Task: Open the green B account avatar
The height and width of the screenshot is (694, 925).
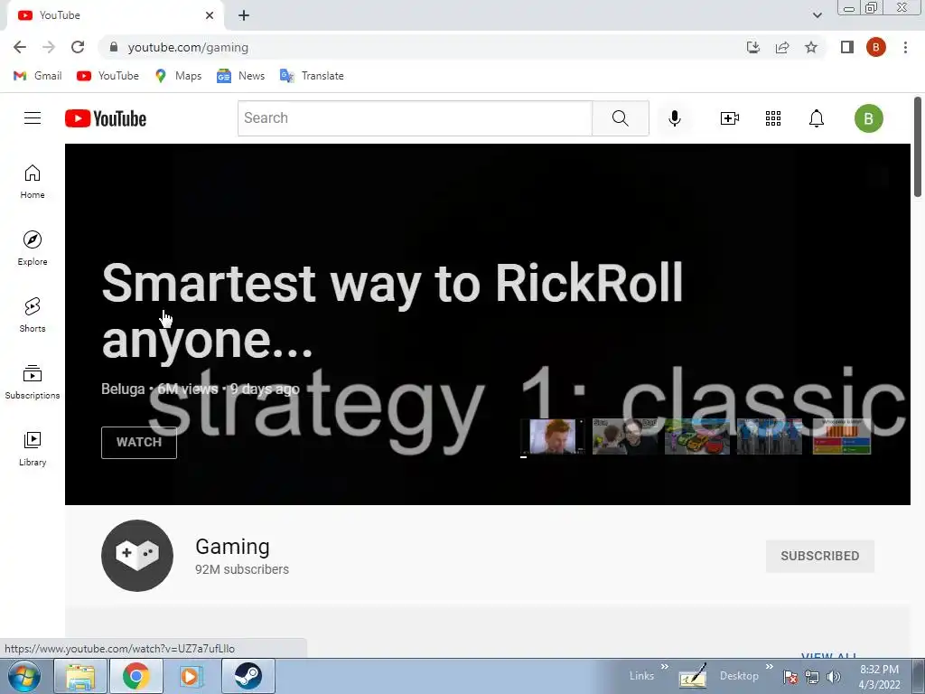Action: click(868, 118)
